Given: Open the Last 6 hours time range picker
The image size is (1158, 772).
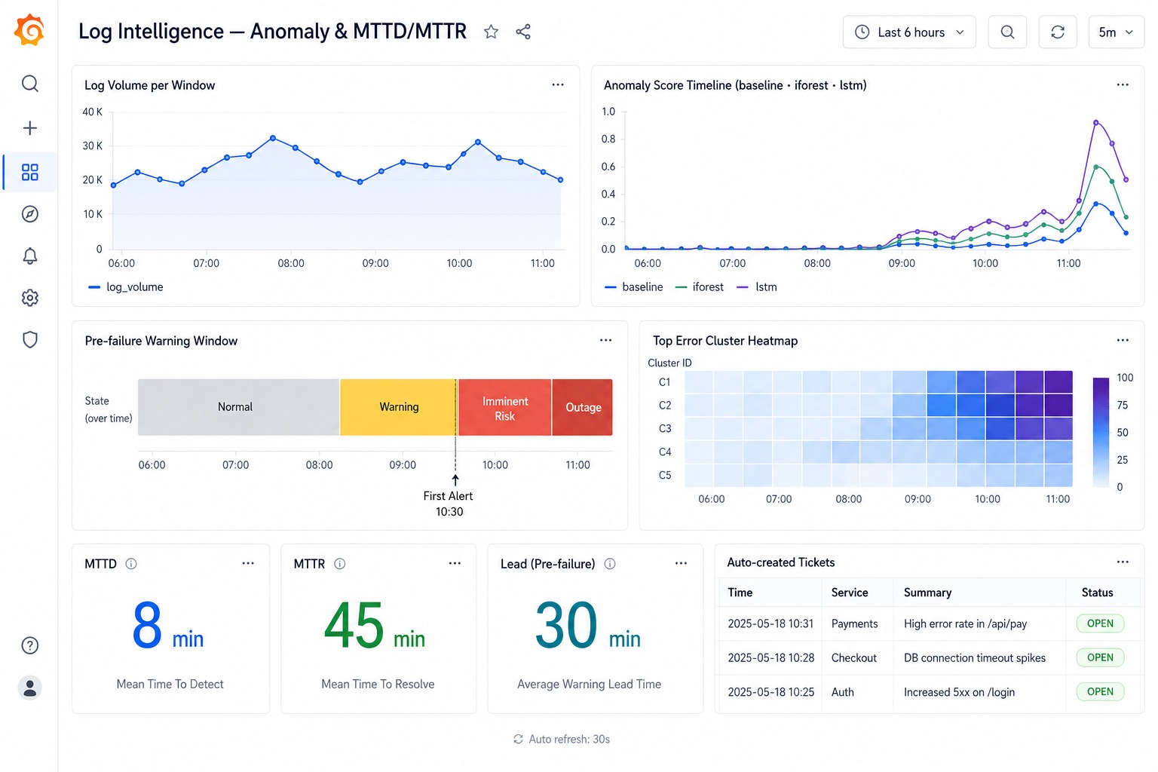Looking at the screenshot, I should [x=909, y=32].
